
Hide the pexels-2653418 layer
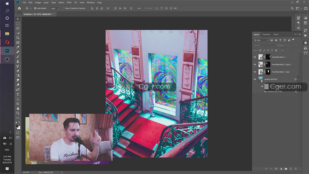(255, 79)
